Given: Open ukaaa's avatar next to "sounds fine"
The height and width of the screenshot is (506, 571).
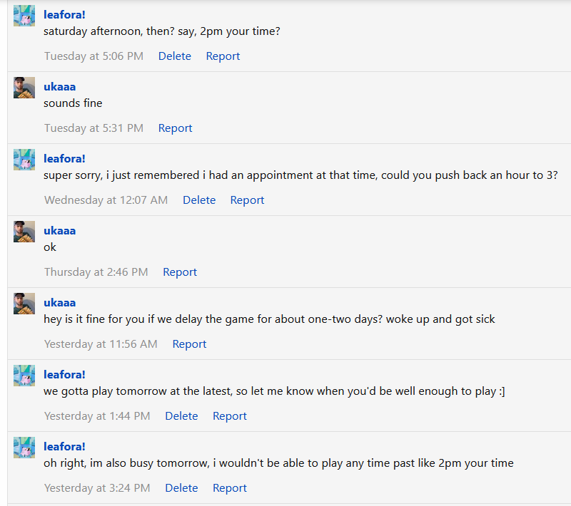Looking at the screenshot, I should 24,88.
